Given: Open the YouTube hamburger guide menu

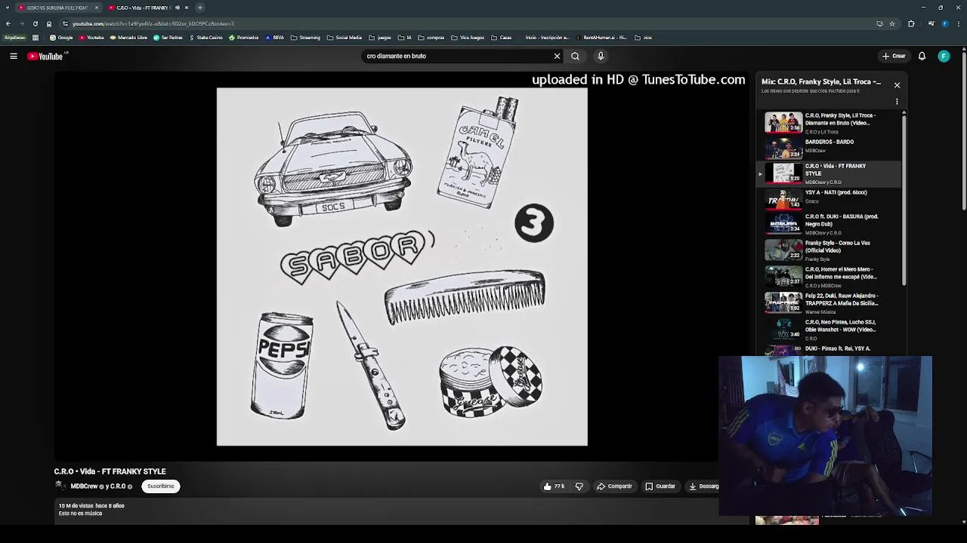Looking at the screenshot, I should tap(14, 56).
